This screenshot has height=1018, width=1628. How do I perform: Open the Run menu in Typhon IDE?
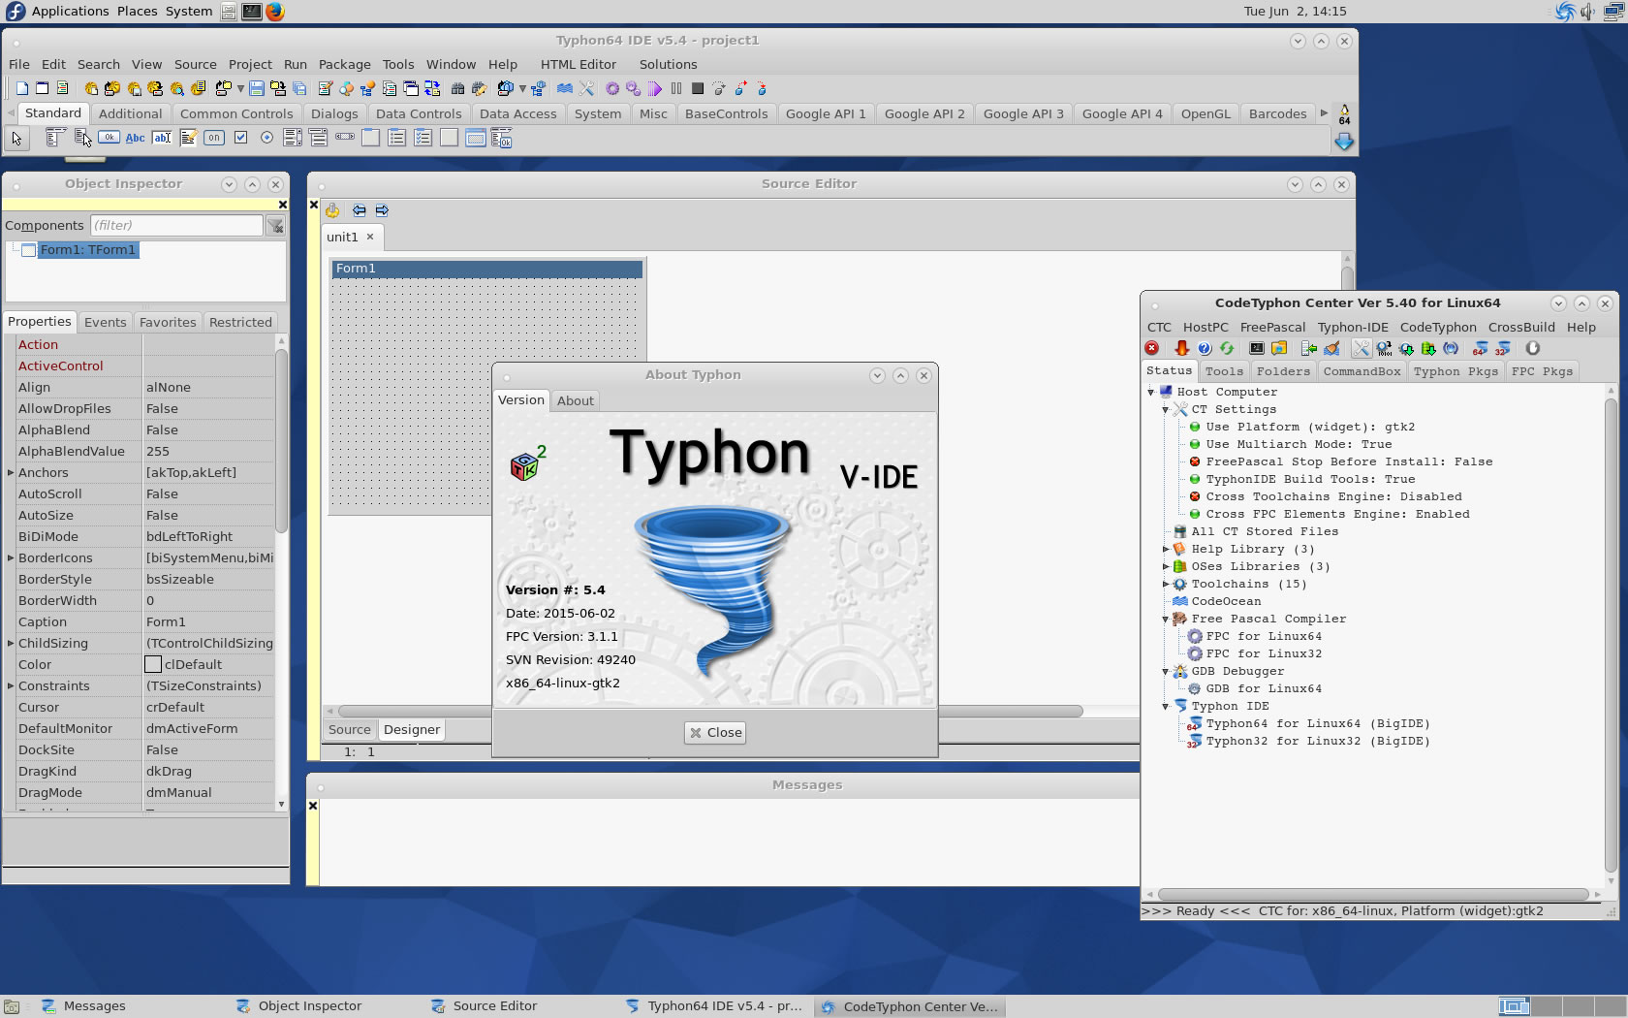tap(296, 64)
